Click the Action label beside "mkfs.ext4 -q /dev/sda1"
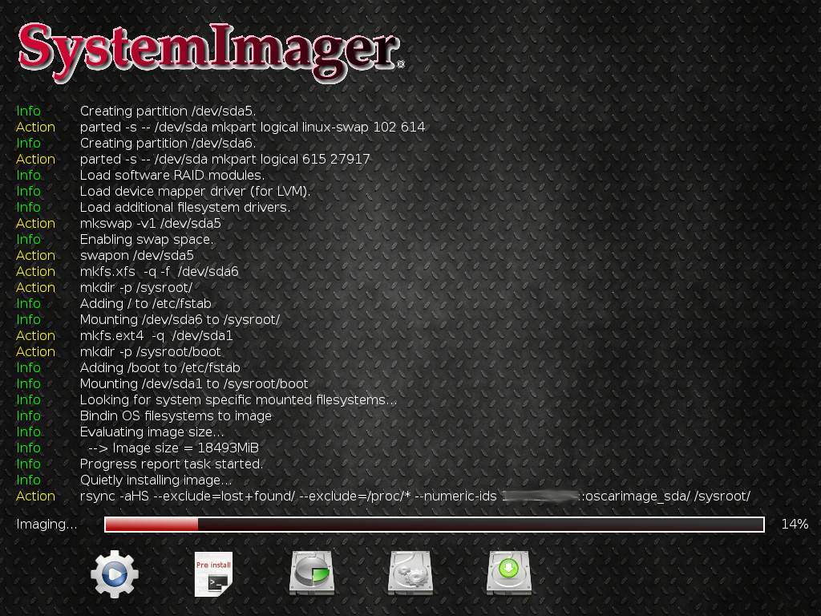This screenshot has width=821, height=616. (35, 336)
